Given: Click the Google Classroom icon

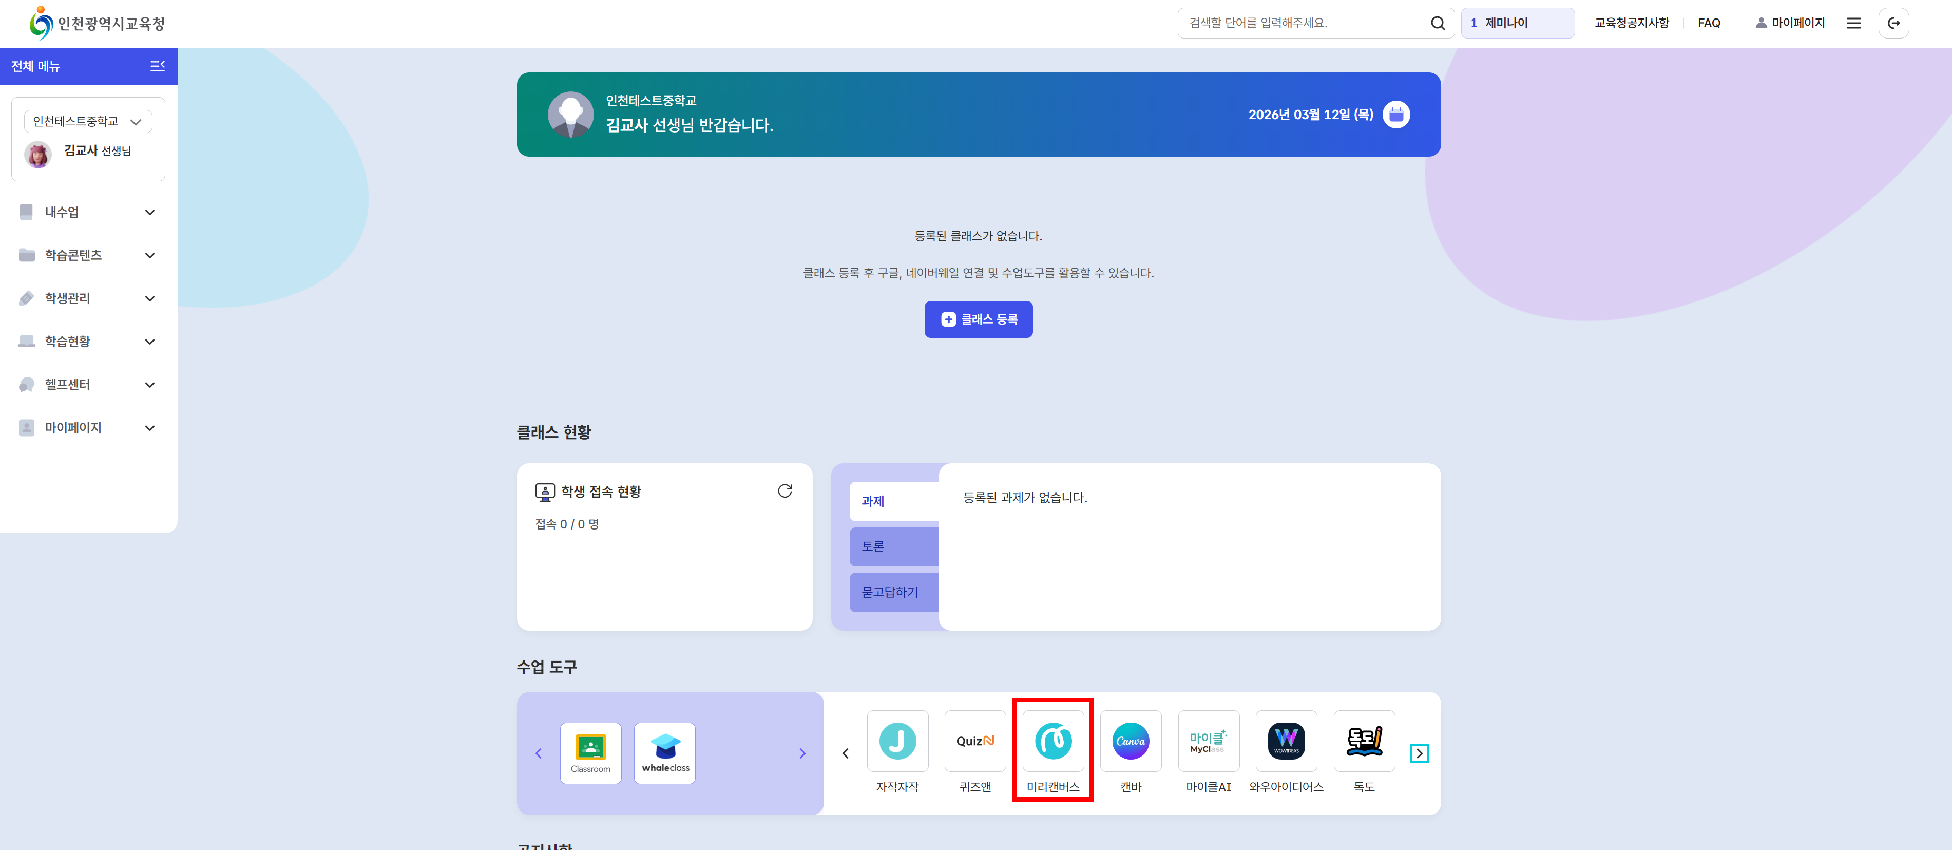Looking at the screenshot, I should [x=590, y=752].
